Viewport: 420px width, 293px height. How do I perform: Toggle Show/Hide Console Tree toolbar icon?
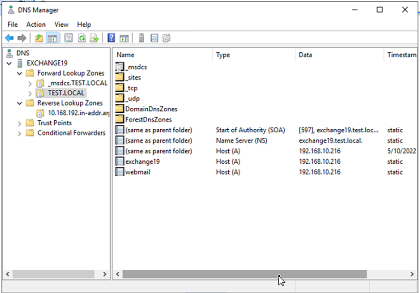(x=52, y=38)
